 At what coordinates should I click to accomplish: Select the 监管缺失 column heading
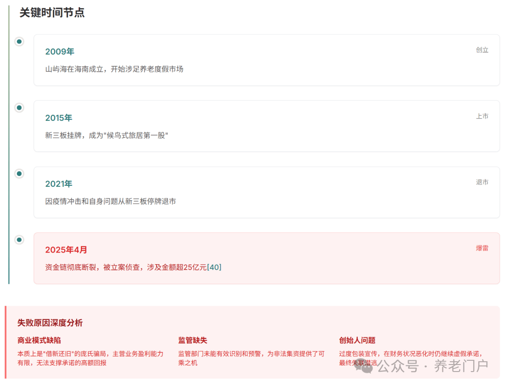193,340
